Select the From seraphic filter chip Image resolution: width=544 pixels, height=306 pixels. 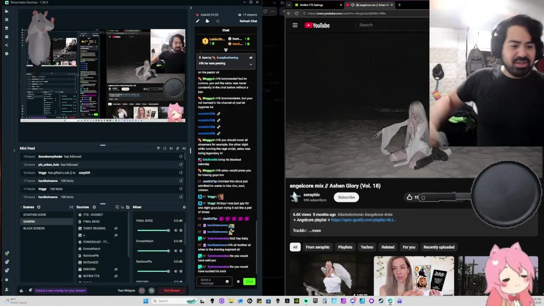317,247
